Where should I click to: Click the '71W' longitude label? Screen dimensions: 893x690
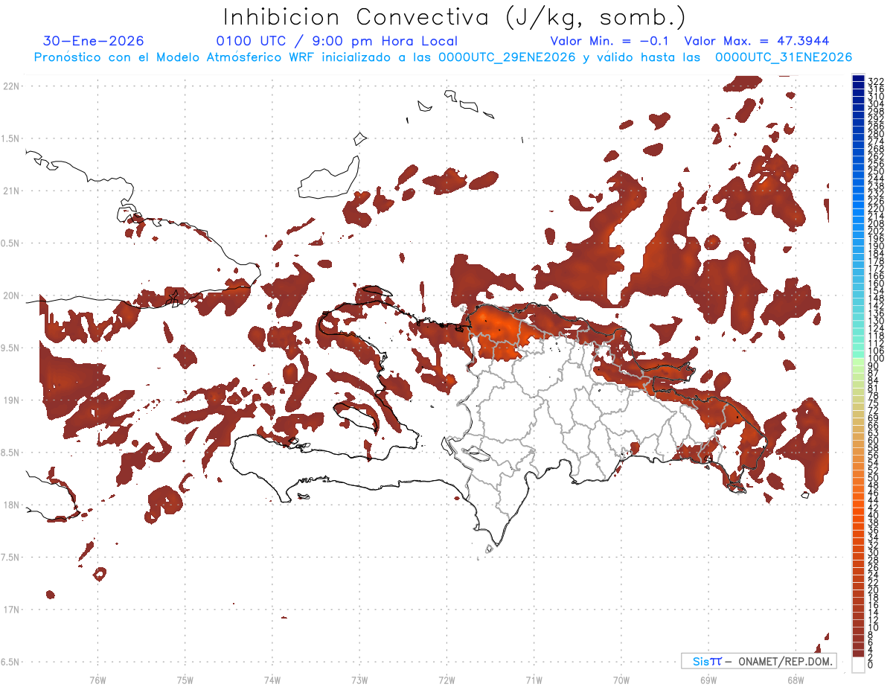coord(534,680)
